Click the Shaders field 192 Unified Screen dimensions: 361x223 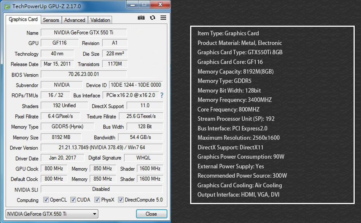click(64, 106)
